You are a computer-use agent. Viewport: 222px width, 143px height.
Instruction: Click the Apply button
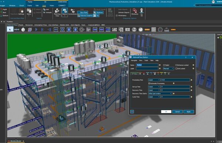click(189, 112)
